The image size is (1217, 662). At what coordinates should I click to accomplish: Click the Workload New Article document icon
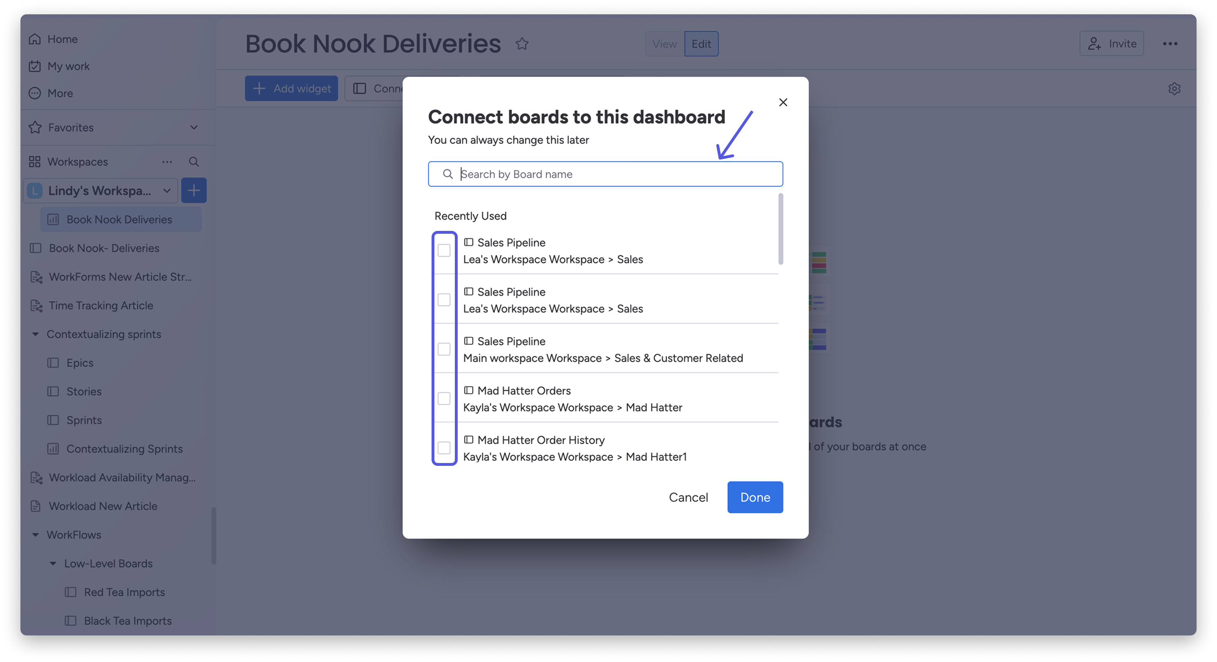tap(36, 506)
